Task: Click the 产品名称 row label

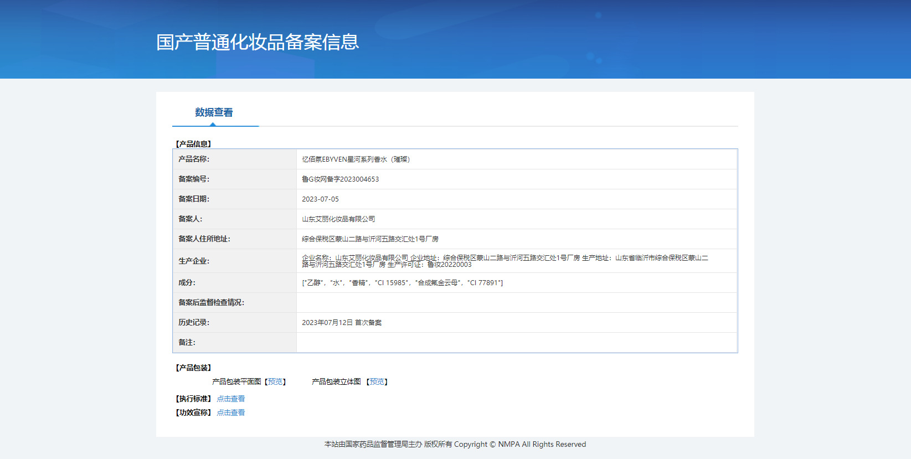Action: point(194,159)
